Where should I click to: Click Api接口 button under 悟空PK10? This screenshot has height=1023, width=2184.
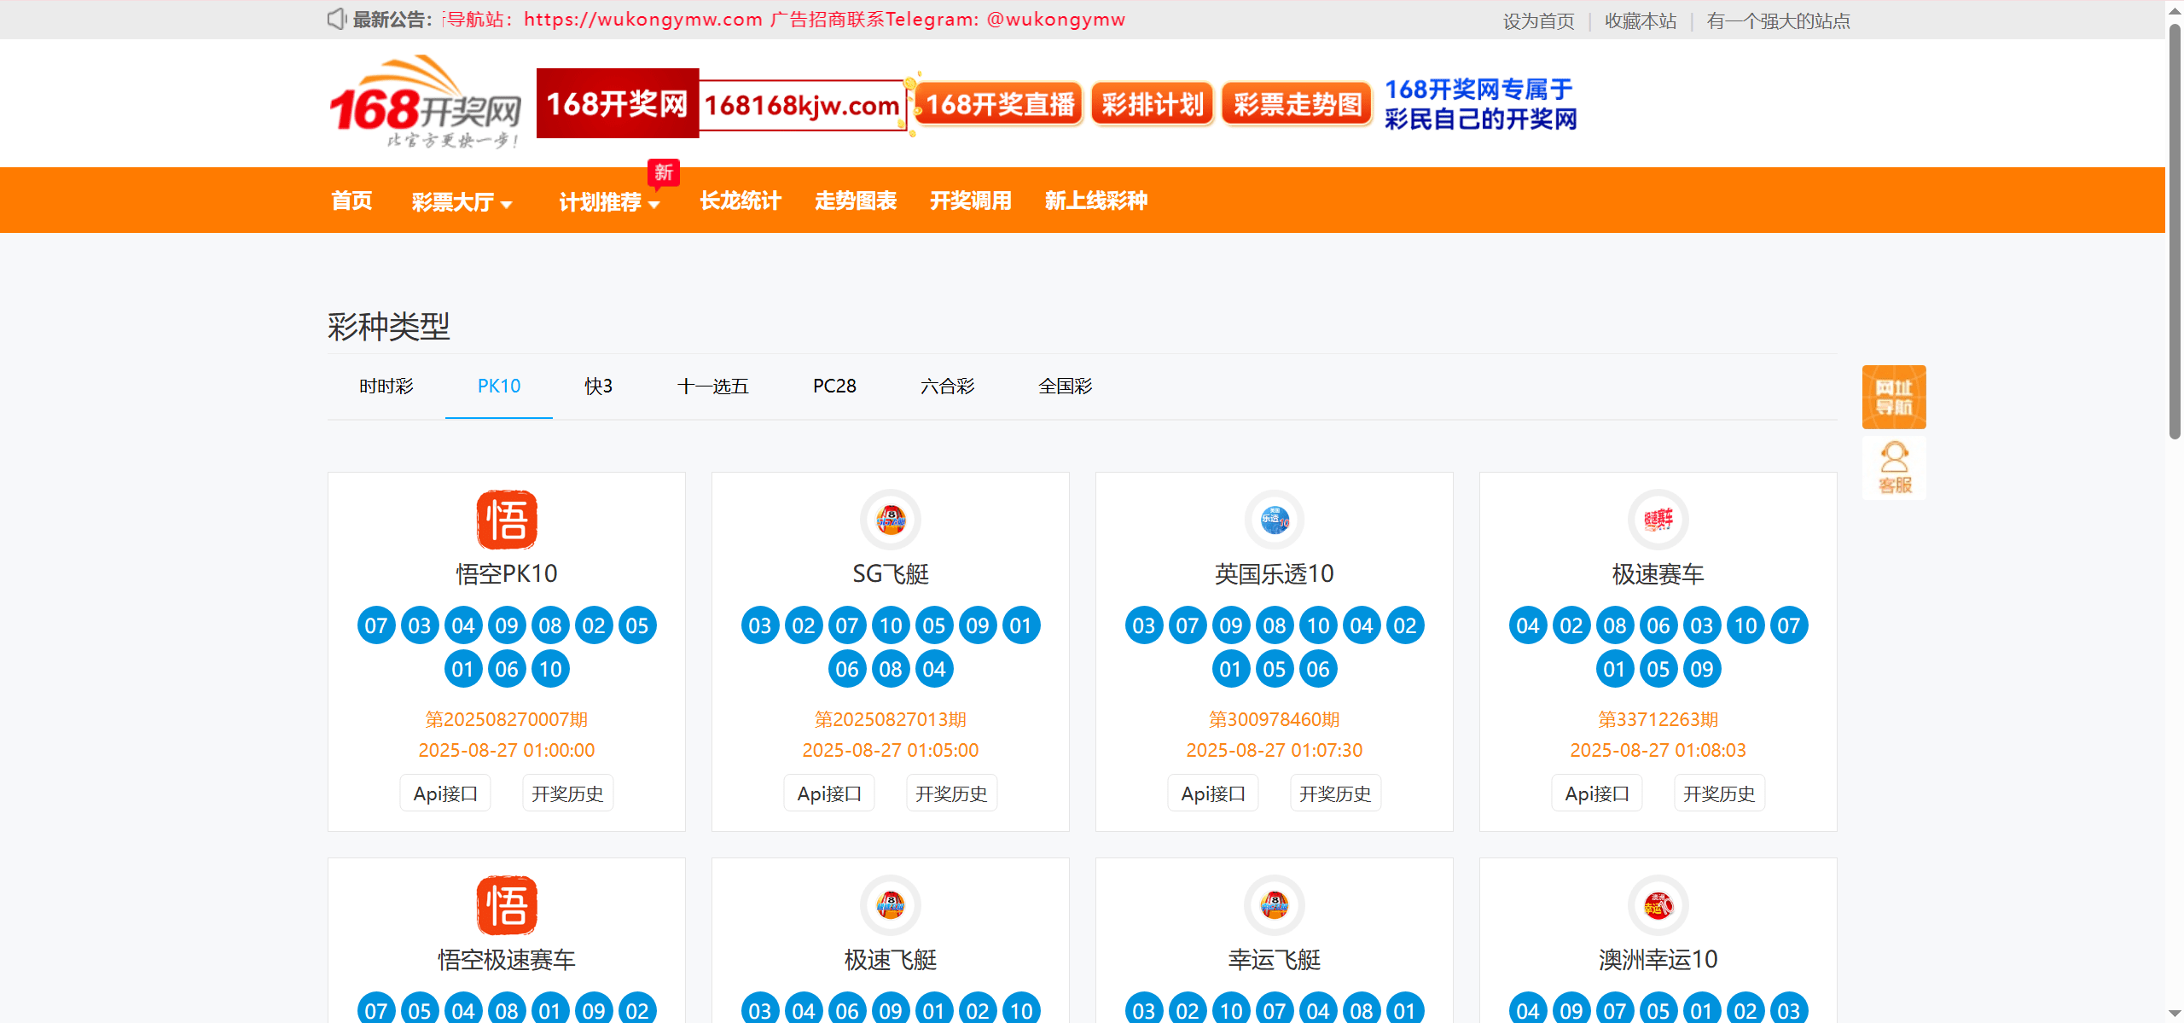click(445, 793)
